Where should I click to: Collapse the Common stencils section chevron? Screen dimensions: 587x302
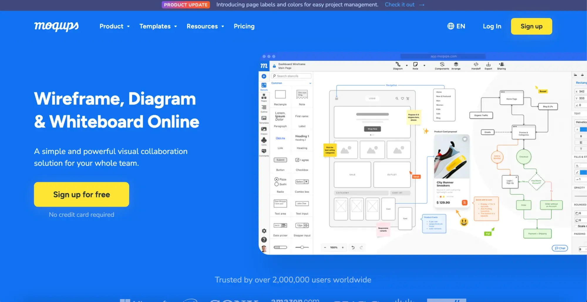point(310,83)
